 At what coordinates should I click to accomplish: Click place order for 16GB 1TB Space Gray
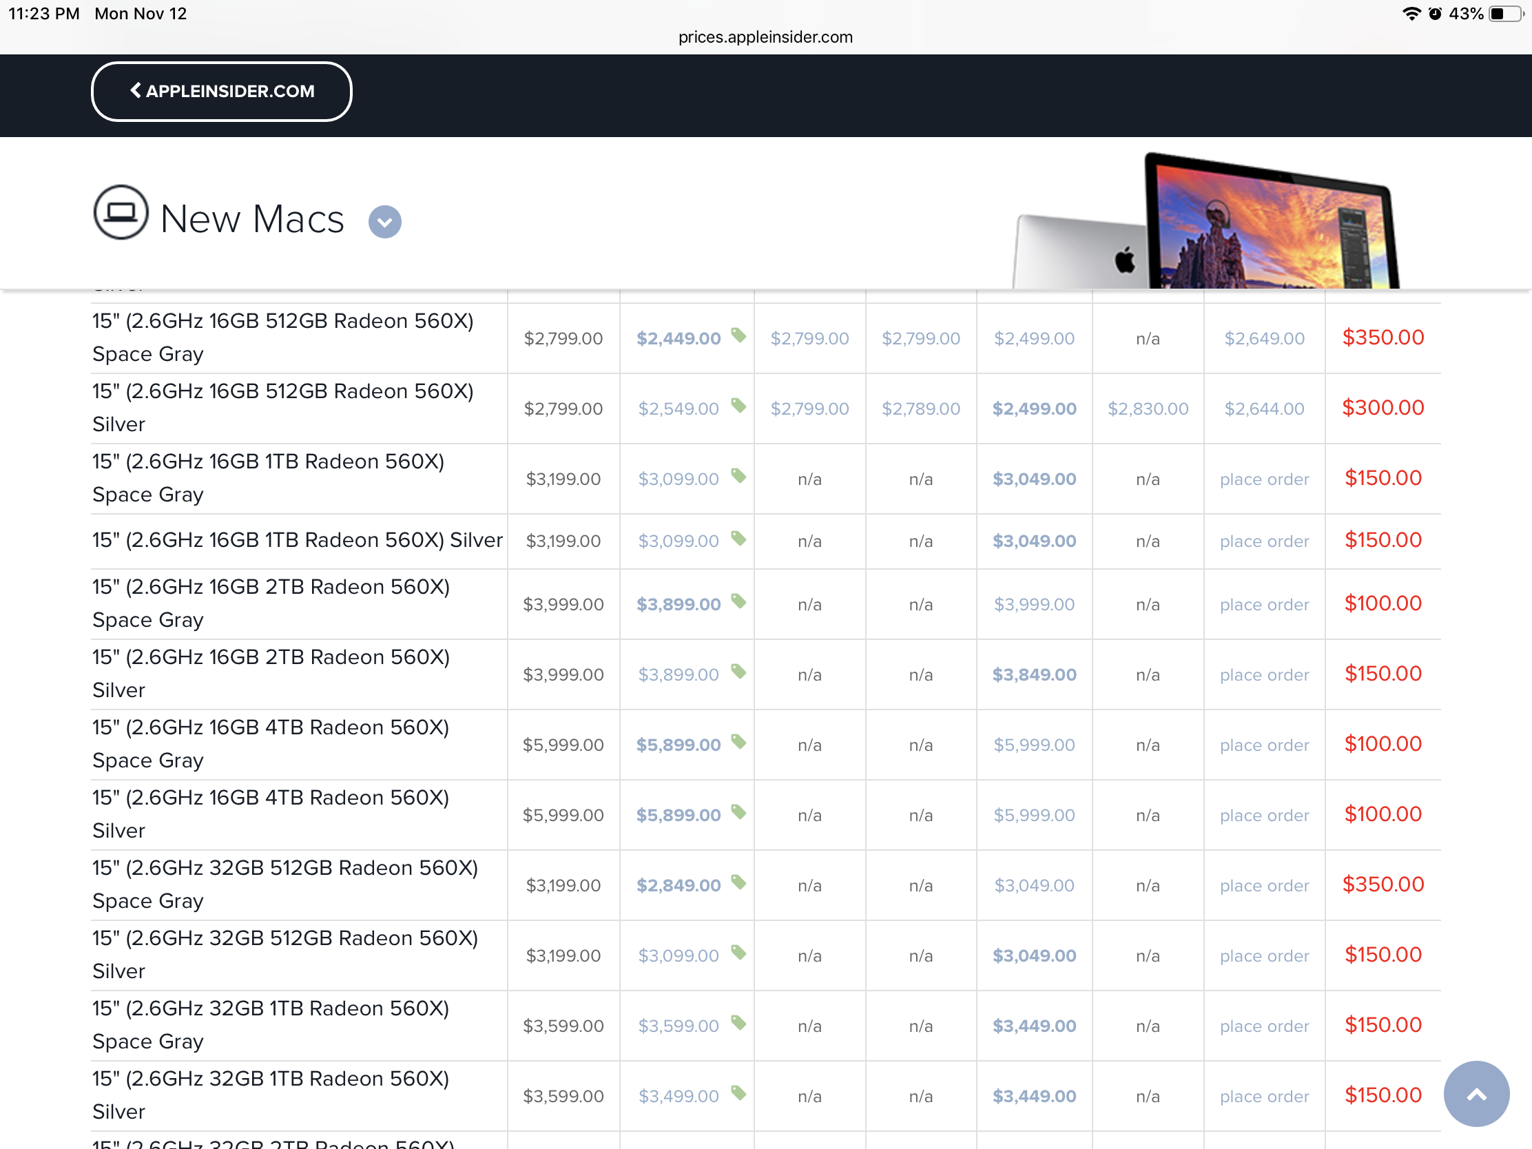coord(1264,479)
